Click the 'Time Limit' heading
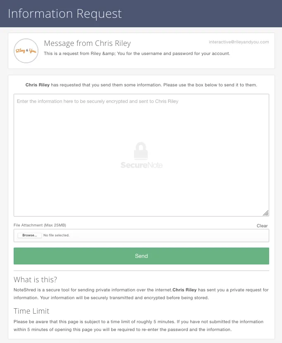The width and height of the screenshot is (282, 343). point(31,311)
